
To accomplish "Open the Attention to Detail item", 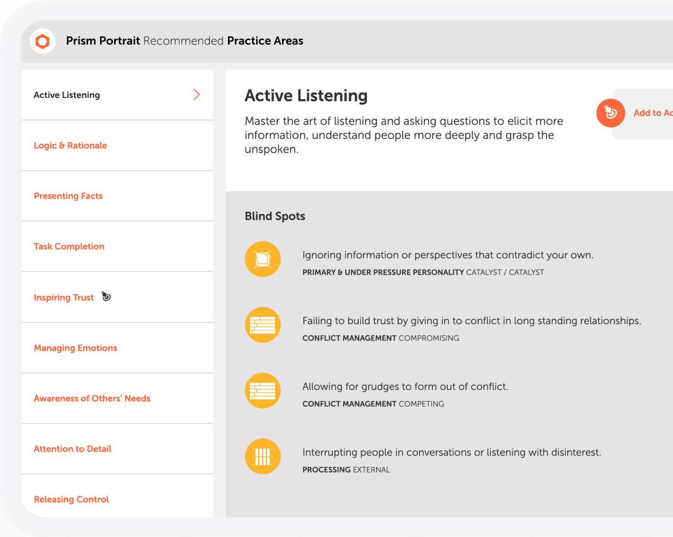I will tap(72, 448).
